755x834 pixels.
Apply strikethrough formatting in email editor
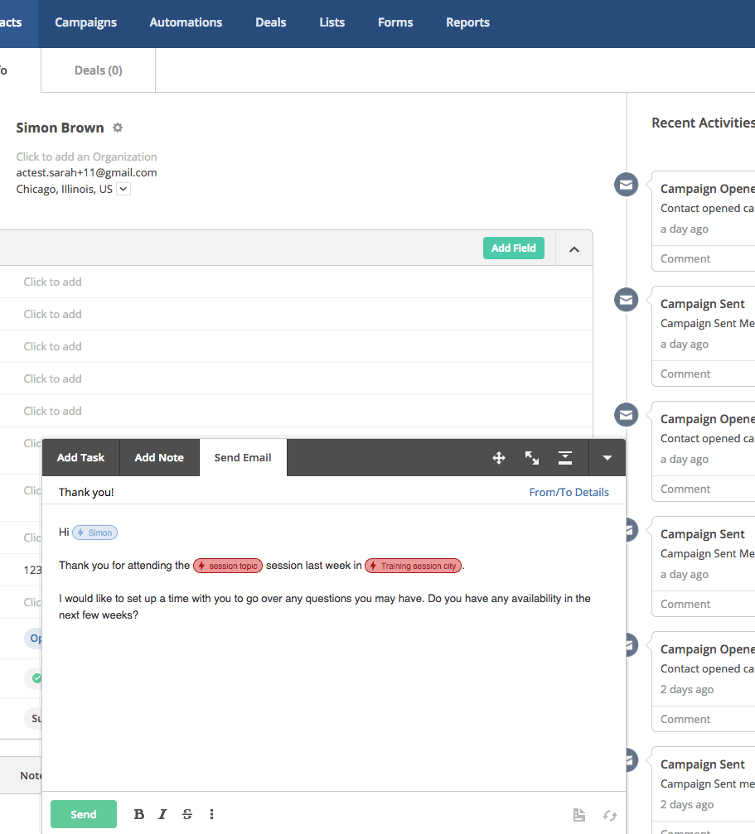187,815
